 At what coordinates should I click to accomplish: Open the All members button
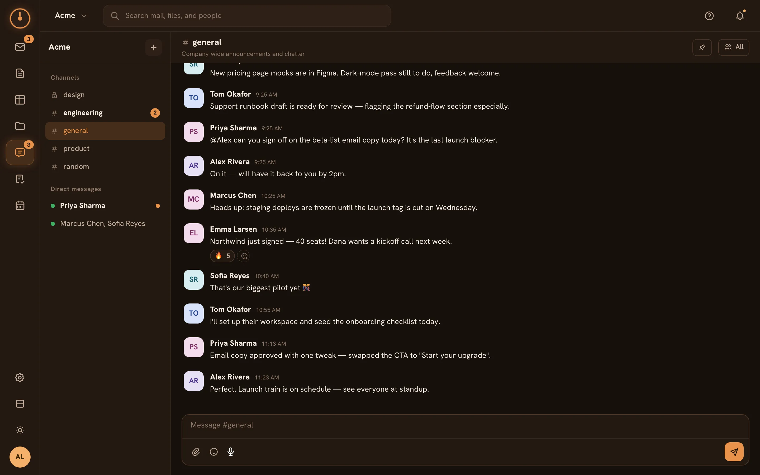tap(733, 47)
